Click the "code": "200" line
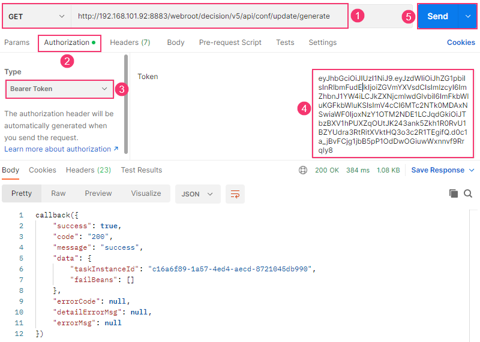The width and height of the screenshot is (480, 342). [x=83, y=237]
